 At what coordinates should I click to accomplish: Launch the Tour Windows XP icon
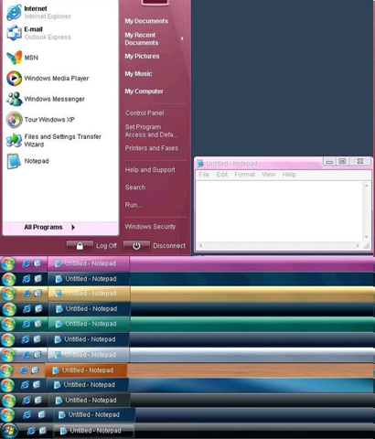14,120
